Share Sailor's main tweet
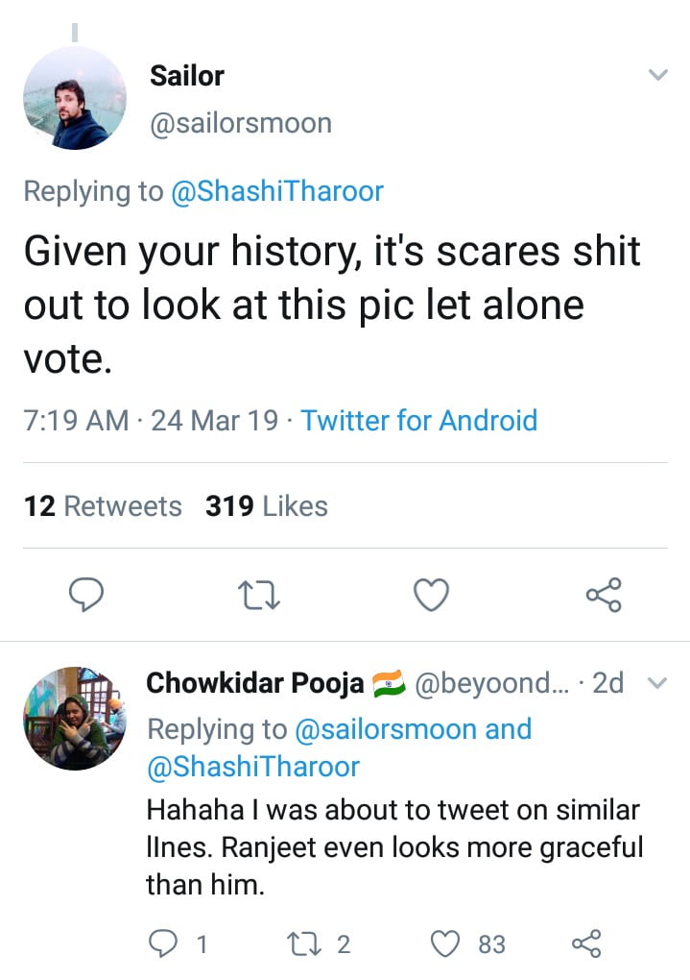 coord(604,596)
